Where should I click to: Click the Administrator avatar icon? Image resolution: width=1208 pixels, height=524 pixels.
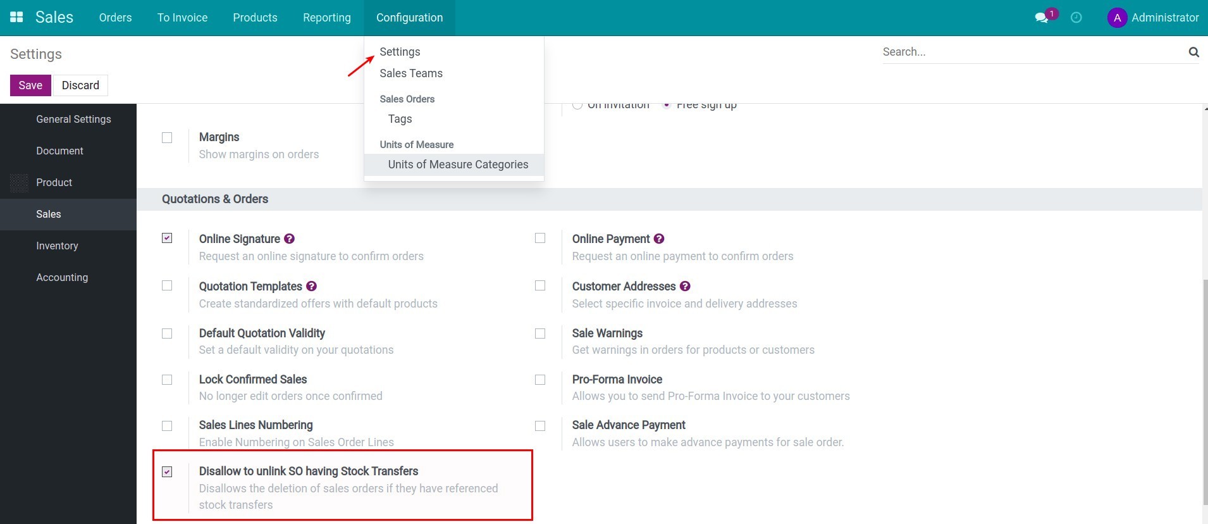pos(1116,17)
